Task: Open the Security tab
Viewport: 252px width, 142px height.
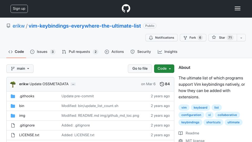Action: click(x=141, y=52)
